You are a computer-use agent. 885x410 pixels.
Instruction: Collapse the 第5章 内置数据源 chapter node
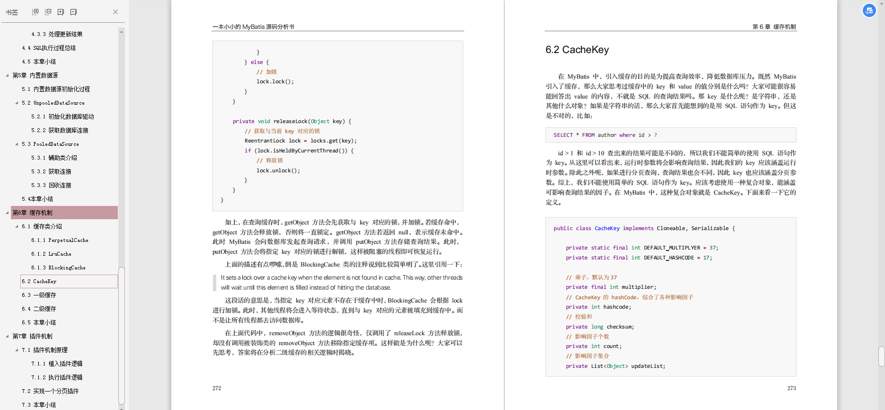click(7, 75)
